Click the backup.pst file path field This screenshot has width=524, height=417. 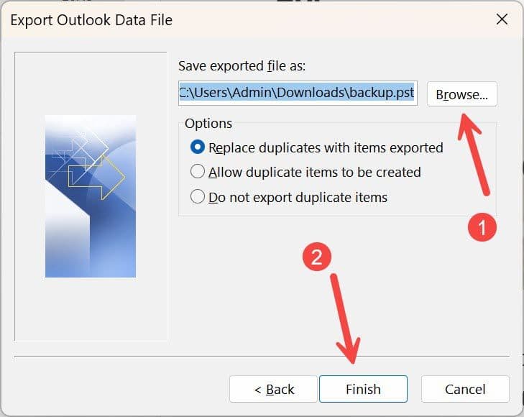[298, 93]
